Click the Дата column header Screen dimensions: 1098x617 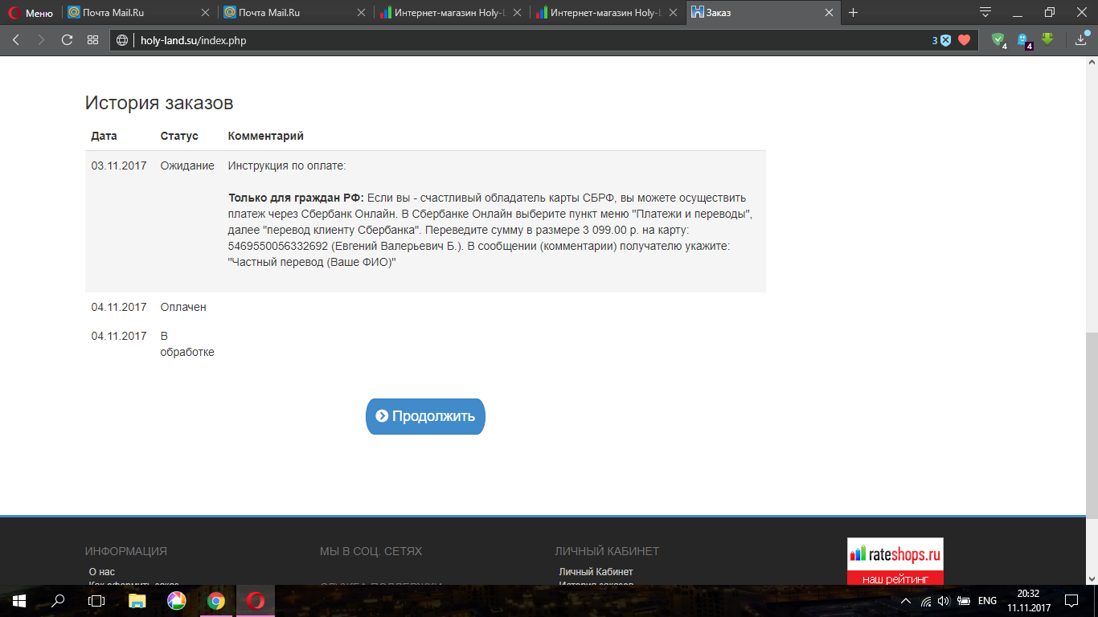coord(104,136)
